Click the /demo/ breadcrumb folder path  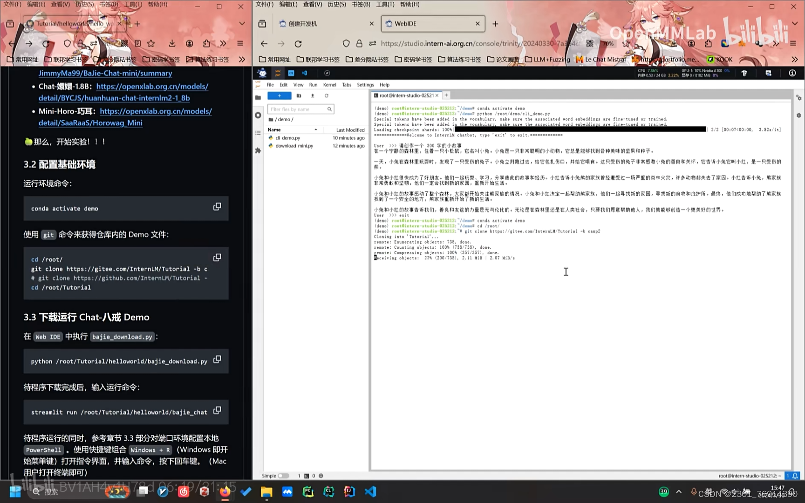284,119
